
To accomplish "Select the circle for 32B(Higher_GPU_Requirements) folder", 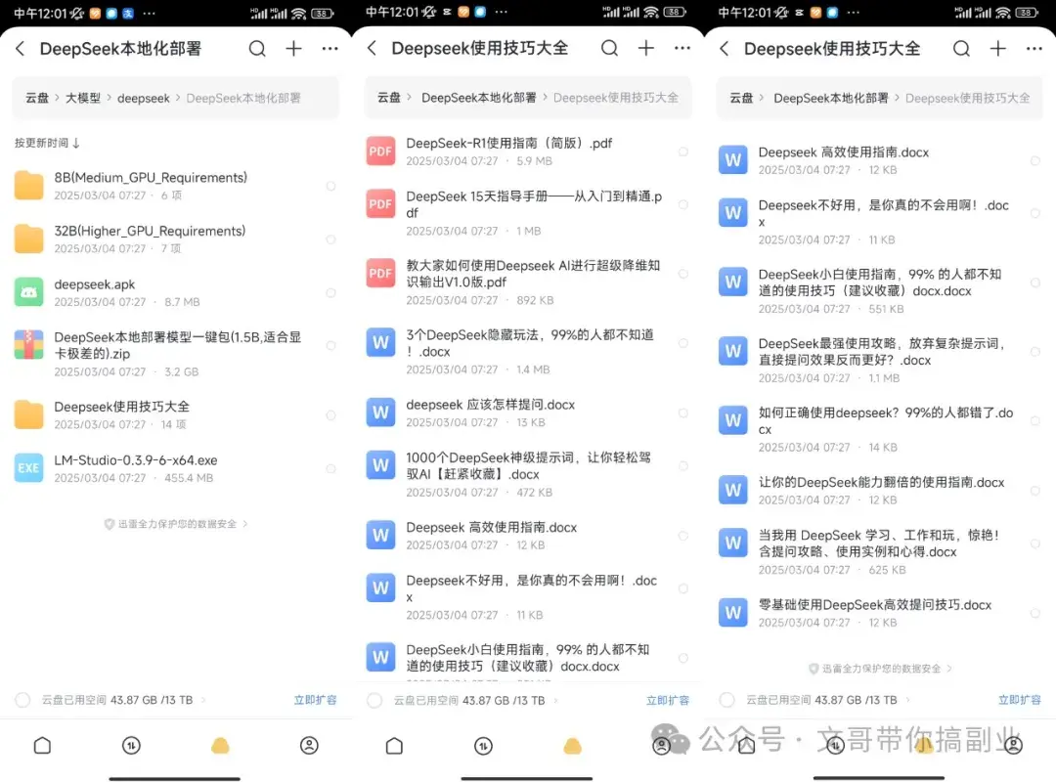I will [x=330, y=239].
